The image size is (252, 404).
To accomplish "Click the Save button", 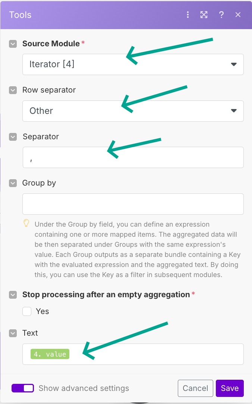I will 230,388.
